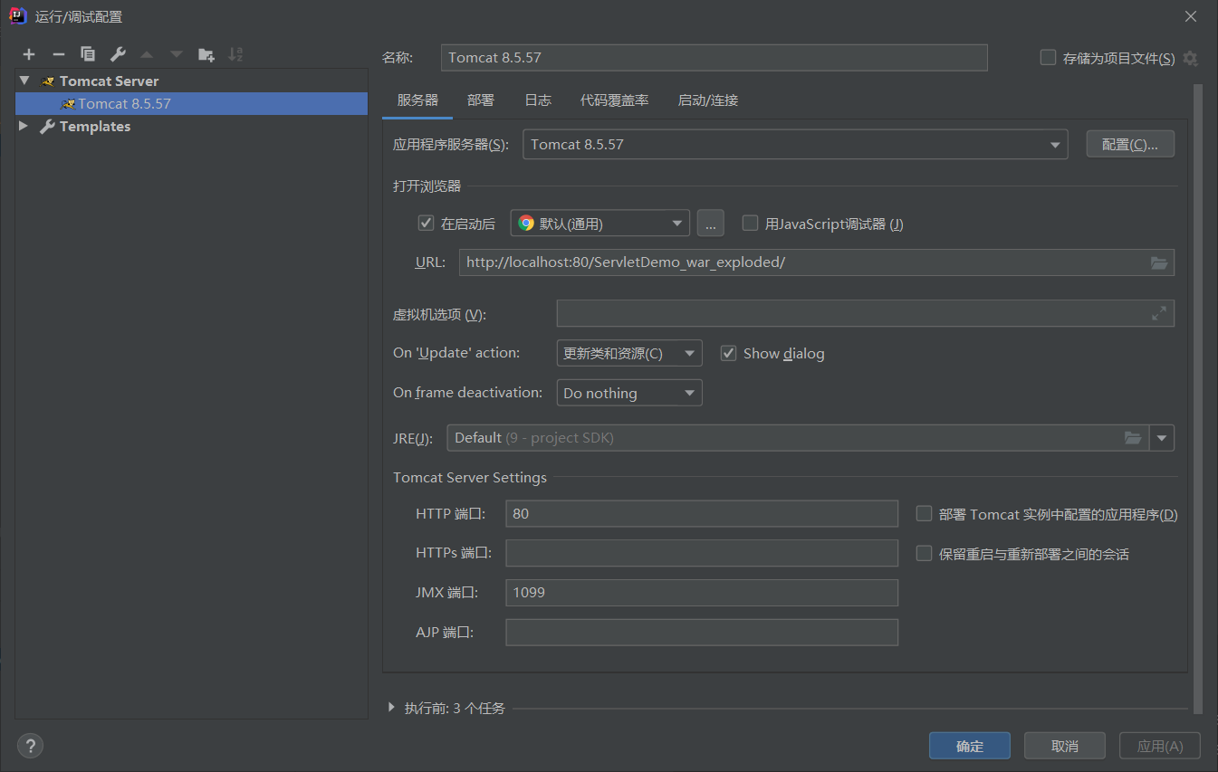
Task: Select Tomcat 8.5.57 tree item
Action: point(191,103)
